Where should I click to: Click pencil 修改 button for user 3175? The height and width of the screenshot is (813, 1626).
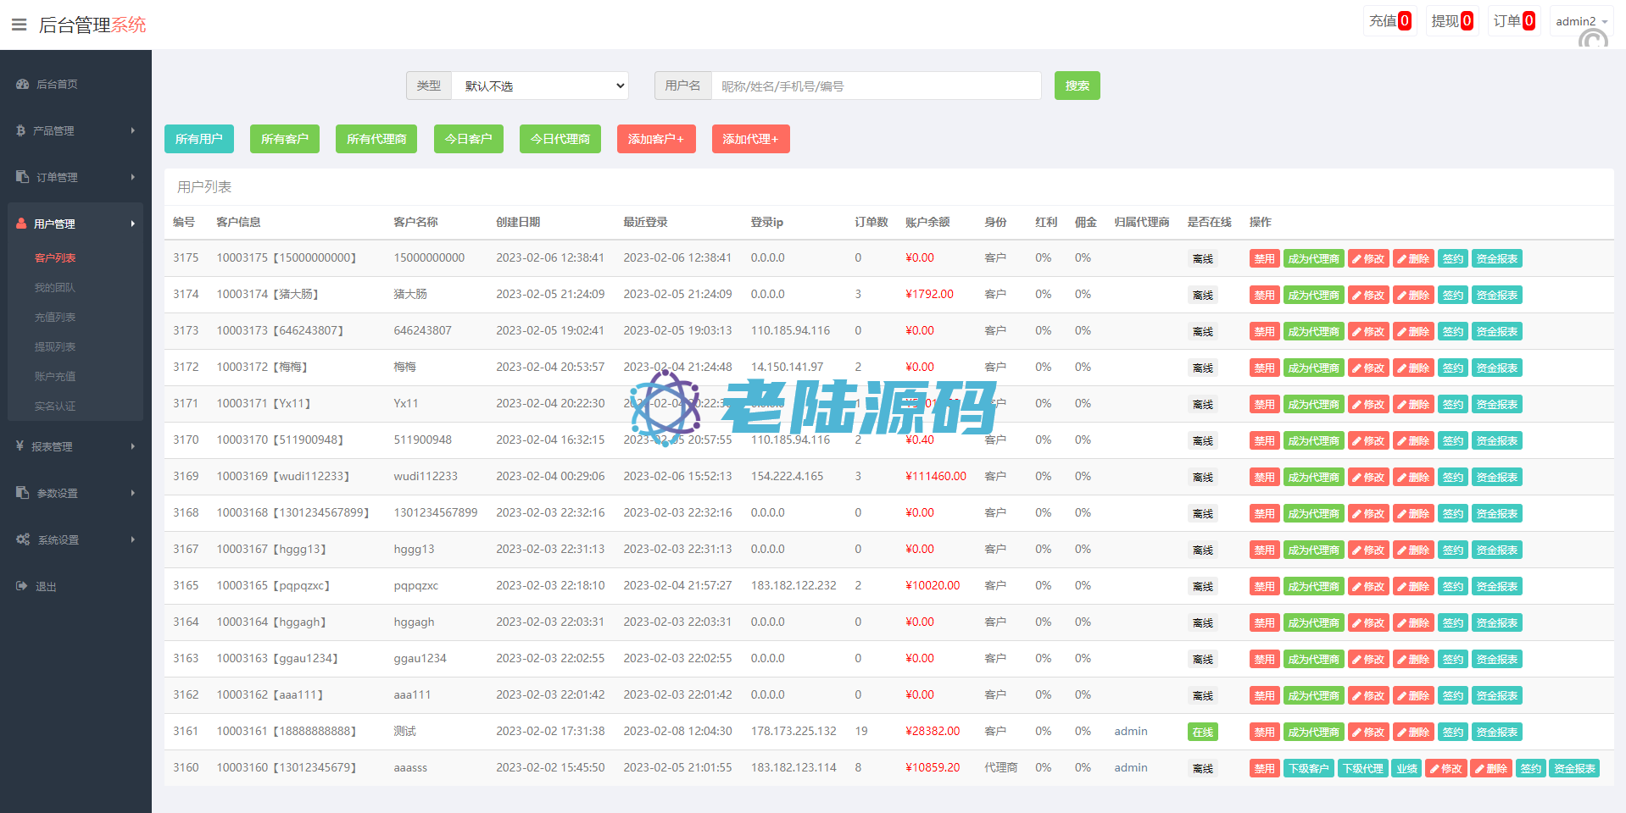pyautogui.click(x=1367, y=259)
